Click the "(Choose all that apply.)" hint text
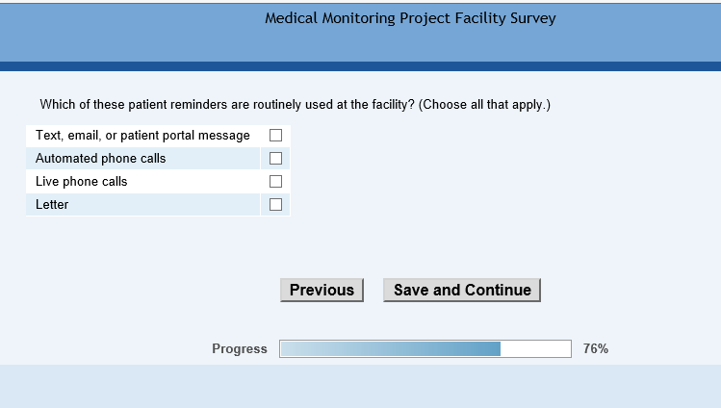This screenshot has height=408, width=721. pos(485,104)
